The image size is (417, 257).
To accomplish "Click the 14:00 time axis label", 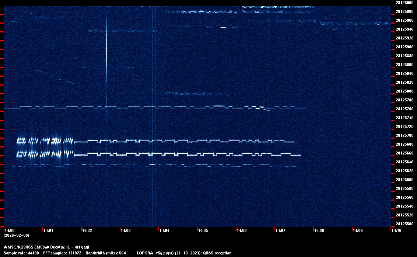I will pos(10,230).
